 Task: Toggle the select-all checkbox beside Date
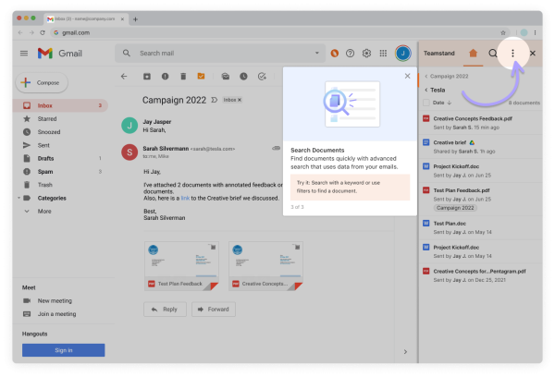[426, 103]
